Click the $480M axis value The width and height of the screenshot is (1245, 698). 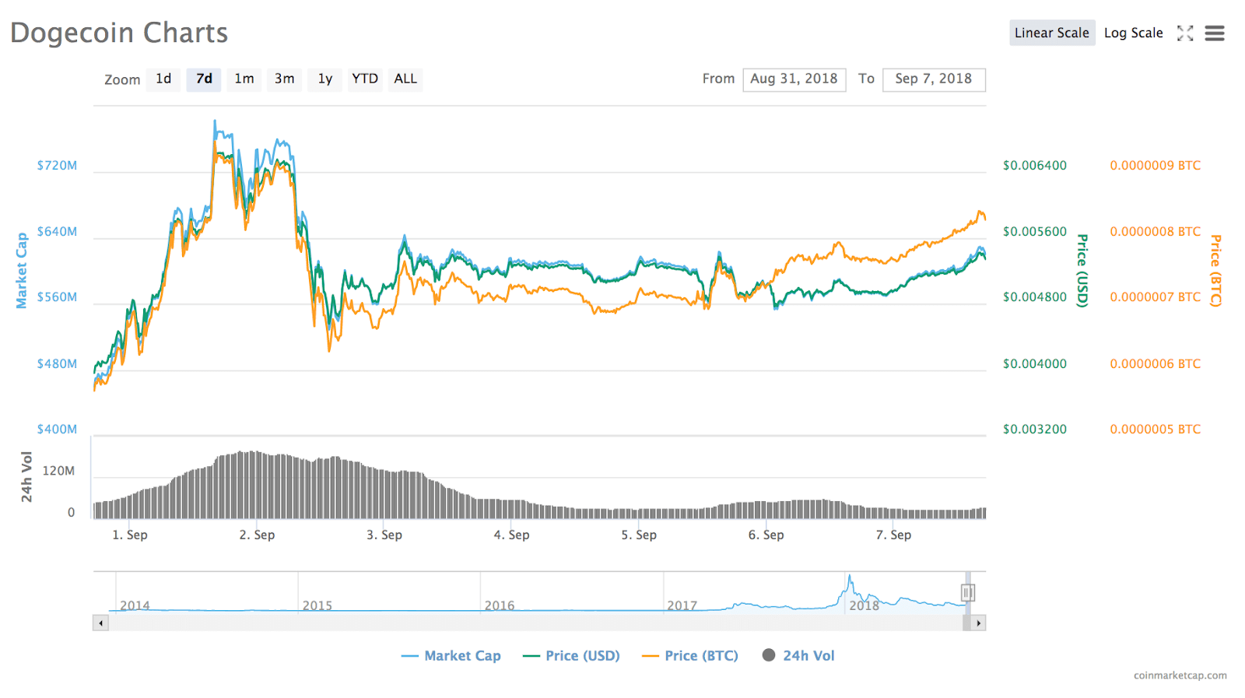[x=57, y=364]
